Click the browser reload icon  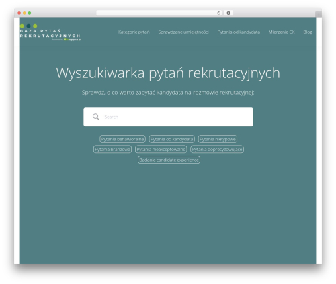218,13
